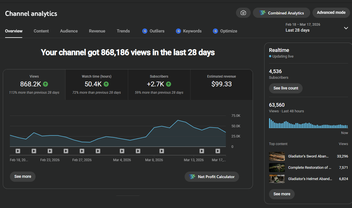Click the green up arrow next to Views
352x208 pixels.
coord(45,84)
